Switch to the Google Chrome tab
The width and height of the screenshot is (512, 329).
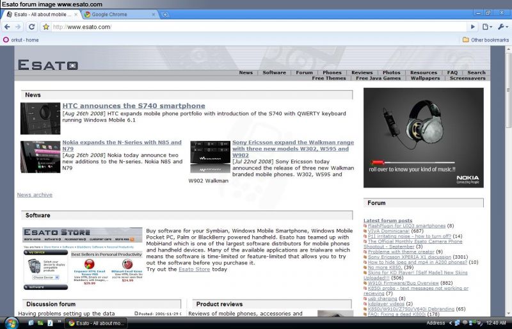click(x=119, y=14)
